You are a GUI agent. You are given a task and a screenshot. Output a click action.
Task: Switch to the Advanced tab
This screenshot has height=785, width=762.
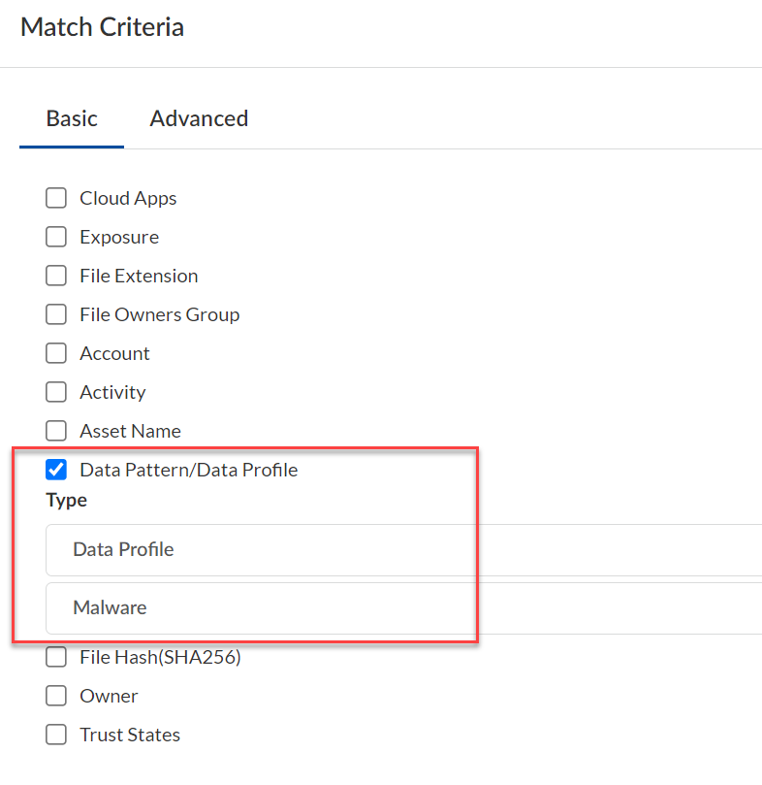[x=199, y=118]
